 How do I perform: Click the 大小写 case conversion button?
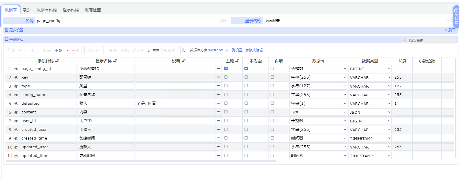coord(94,50)
